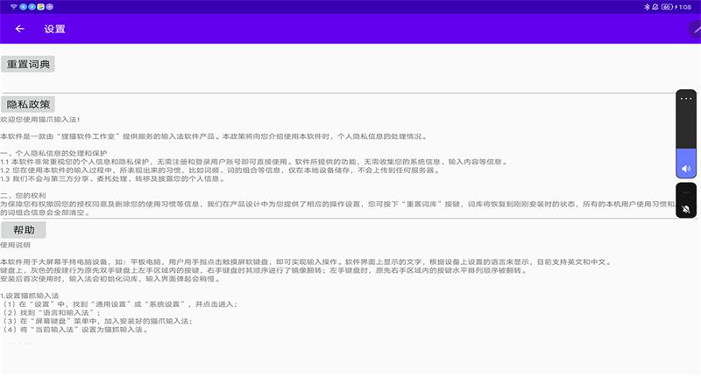Click the 欢迎您使用猫爪输入法 text line
The width and height of the screenshot is (701, 376).
[x=40, y=119]
